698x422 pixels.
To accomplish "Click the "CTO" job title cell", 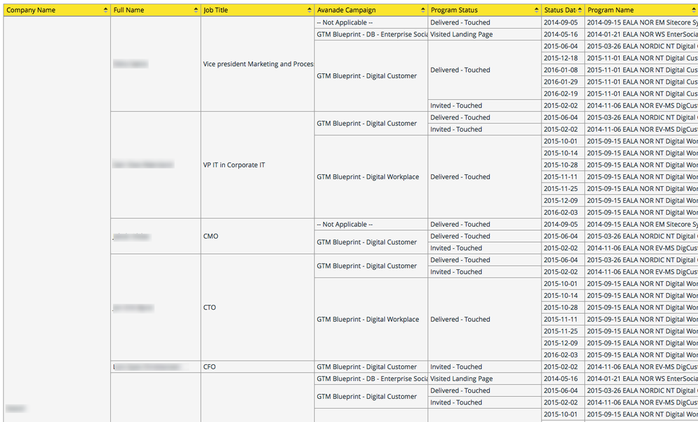I will tap(258, 308).
